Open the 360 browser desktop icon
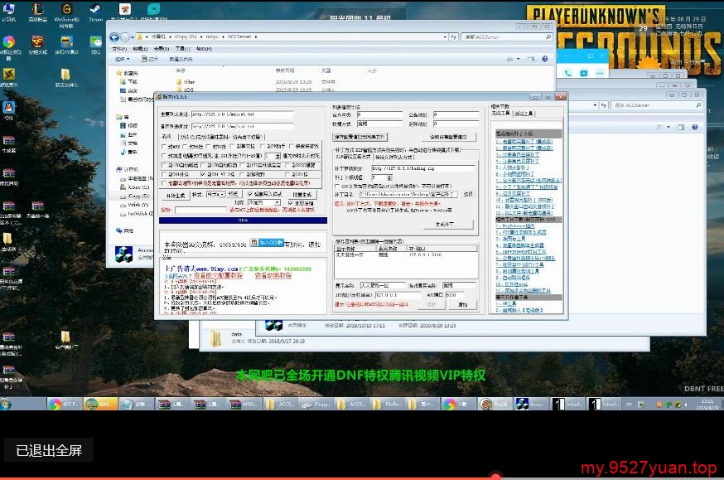724x480 pixels. (x=9, y=47)
